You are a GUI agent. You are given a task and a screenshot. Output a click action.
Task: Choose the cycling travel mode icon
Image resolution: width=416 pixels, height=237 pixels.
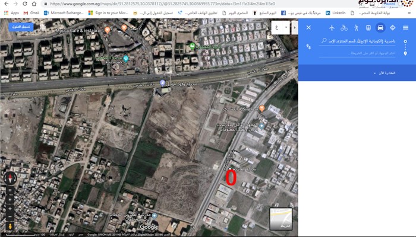344,27
